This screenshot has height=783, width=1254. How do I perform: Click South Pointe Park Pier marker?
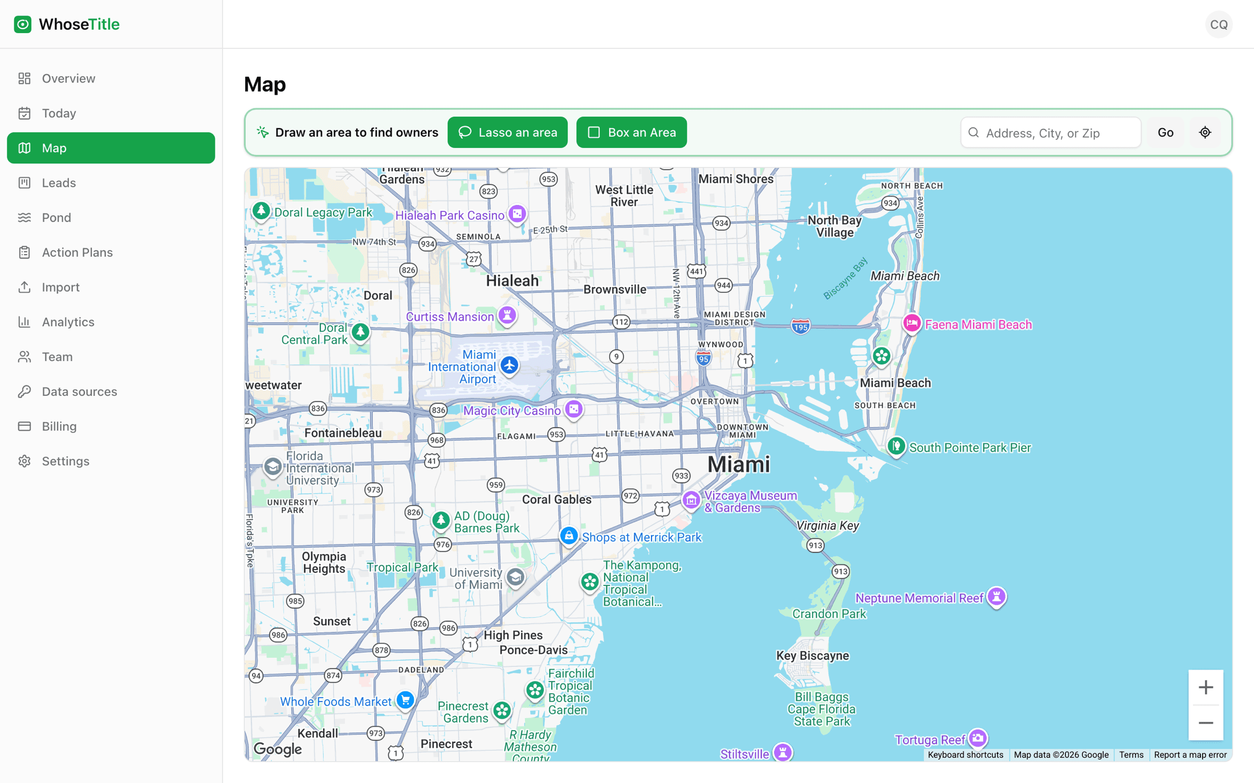click(896, 446)
